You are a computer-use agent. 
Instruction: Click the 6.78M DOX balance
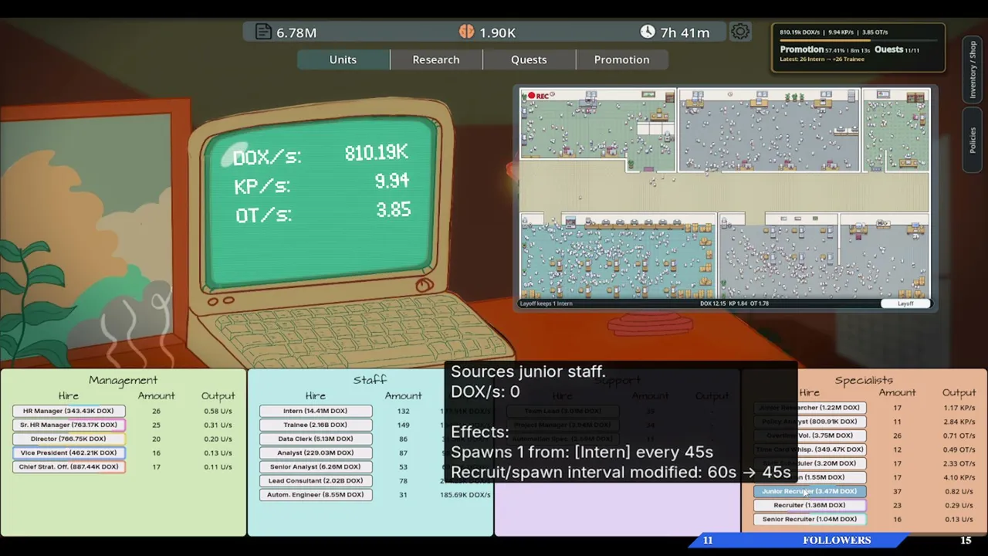296,32
